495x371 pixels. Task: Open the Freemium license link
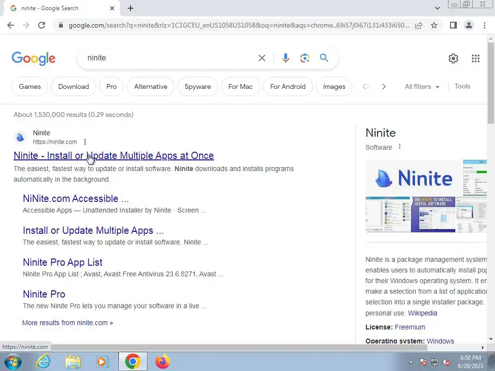pos(410,327)
